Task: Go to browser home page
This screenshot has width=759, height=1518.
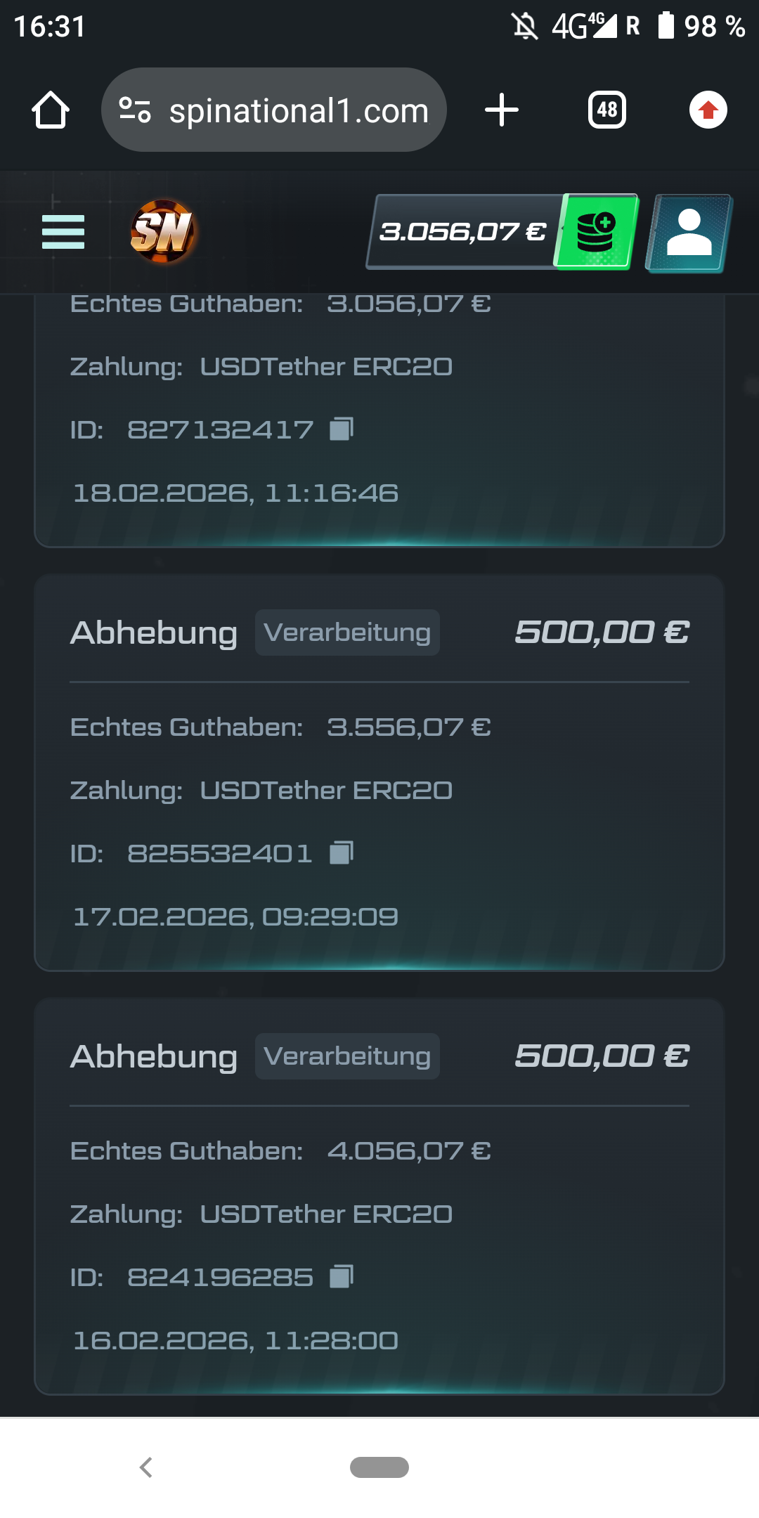Action: [x=51, y=110]
